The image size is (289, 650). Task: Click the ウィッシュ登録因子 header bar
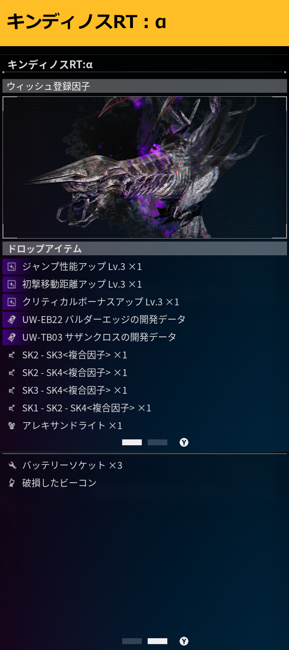145,86
